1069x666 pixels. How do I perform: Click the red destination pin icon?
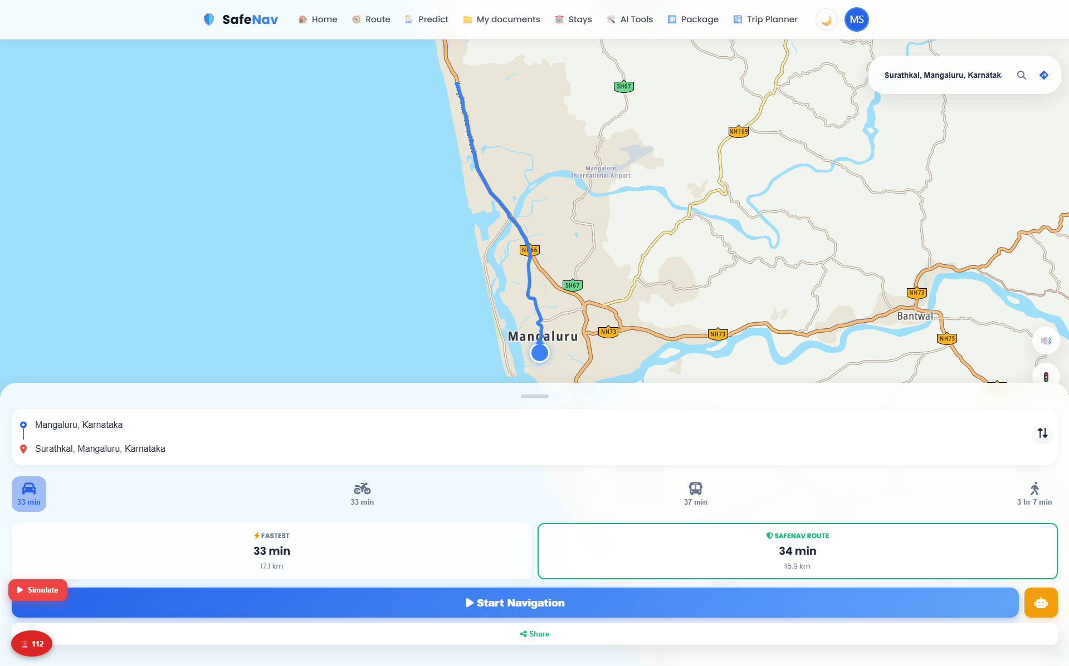tap(23, 448)
